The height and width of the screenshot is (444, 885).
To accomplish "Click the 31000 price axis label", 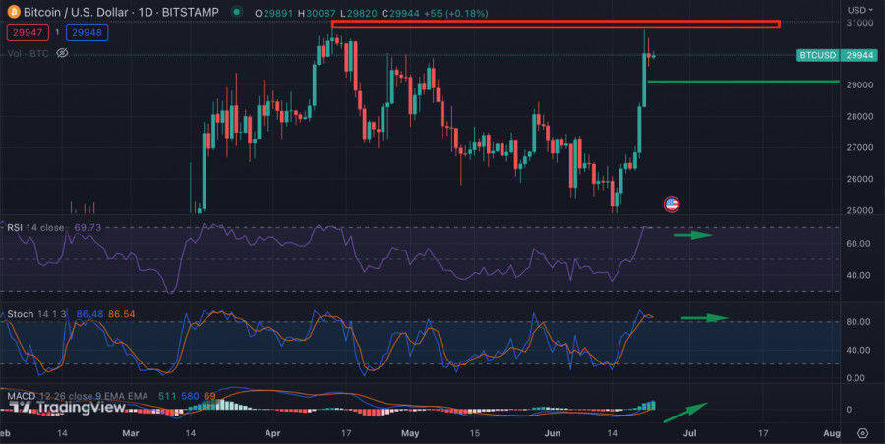I will click(859, 22).
